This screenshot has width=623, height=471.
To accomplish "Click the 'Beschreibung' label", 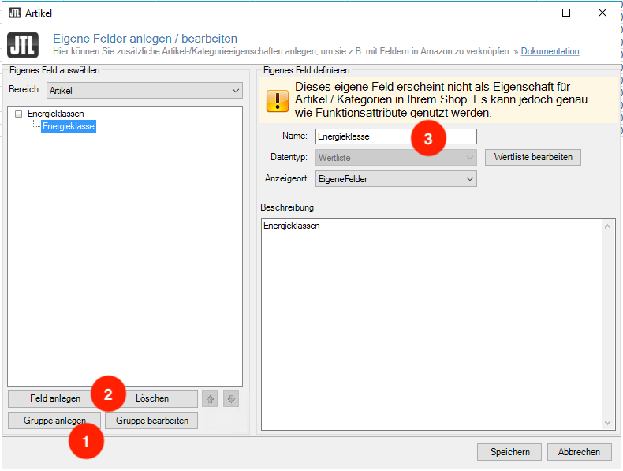I will (x=287, y=207).
